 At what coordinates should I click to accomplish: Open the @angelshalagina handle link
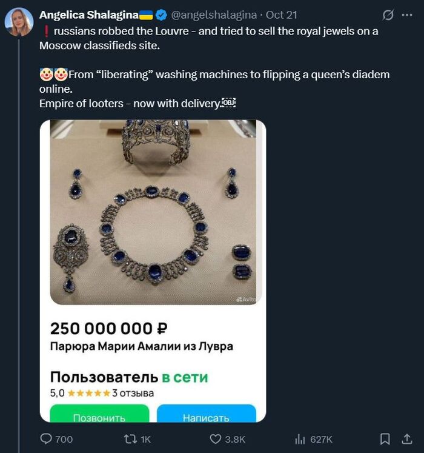tap(214, 15)
